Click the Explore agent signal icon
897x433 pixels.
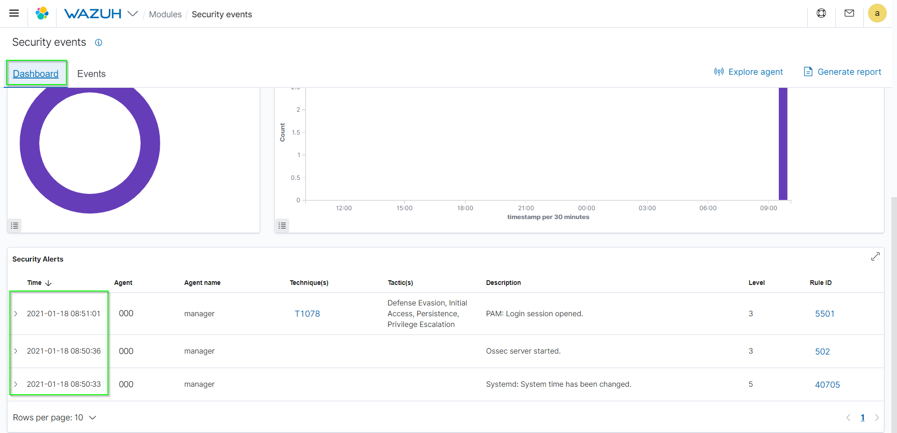[719, 71]
